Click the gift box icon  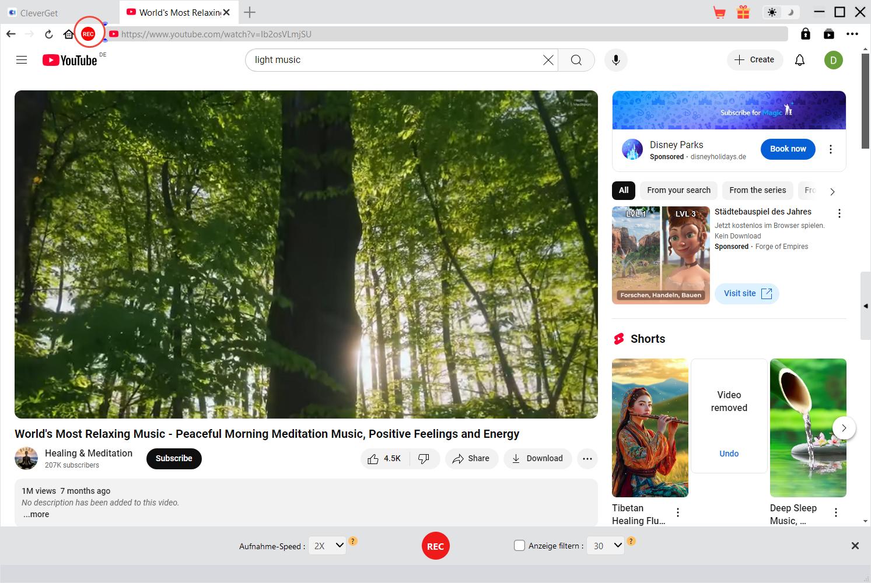pos(743,12)
